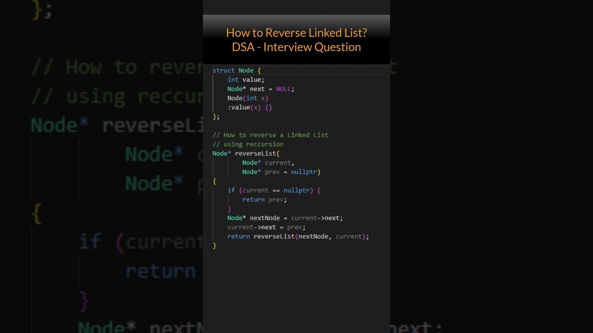Select the line "int value;"
This screenshot has width=593, height=333.
click(x=246, y=80)
